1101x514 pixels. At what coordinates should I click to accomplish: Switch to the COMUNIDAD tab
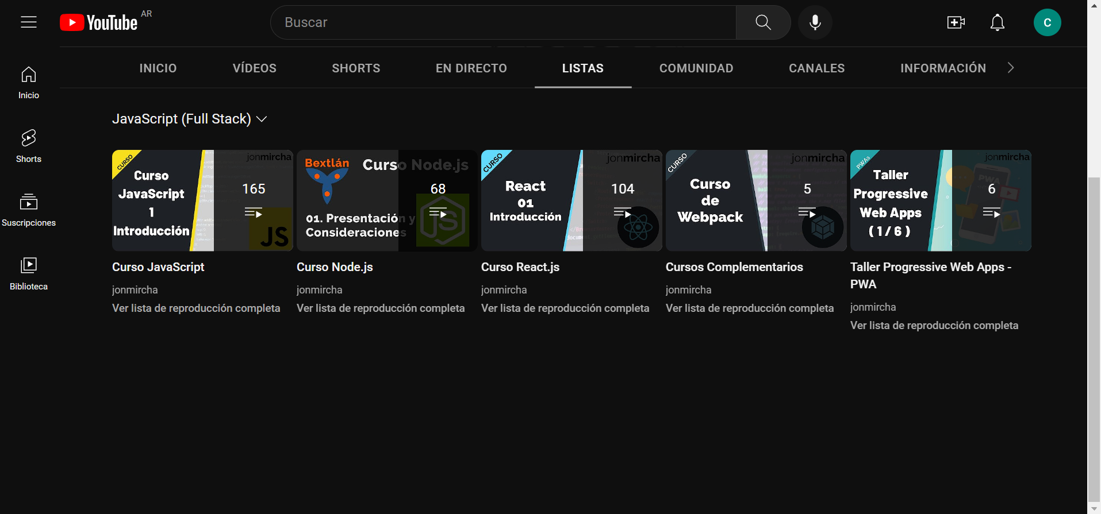[x=696, y=68]
